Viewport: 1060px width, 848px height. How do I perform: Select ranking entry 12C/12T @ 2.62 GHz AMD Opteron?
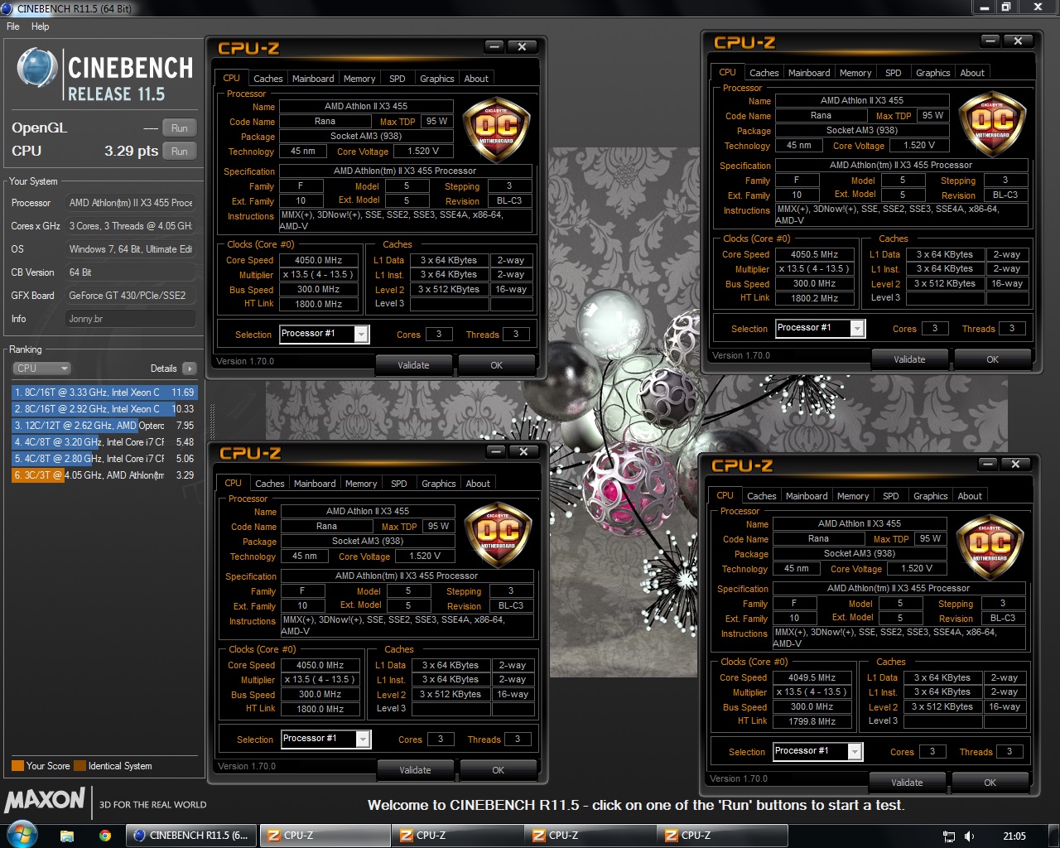coord(104,426)
